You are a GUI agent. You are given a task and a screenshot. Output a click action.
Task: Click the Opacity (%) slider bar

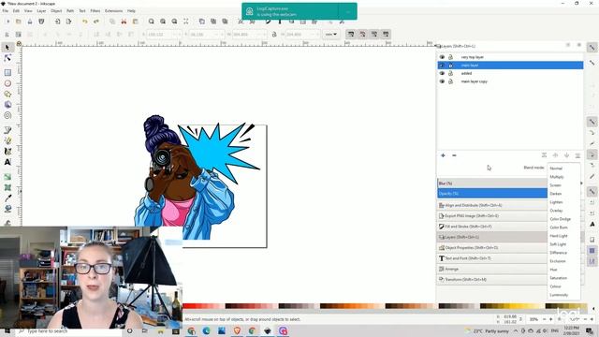pyautogui.click(x=492, y=194)
